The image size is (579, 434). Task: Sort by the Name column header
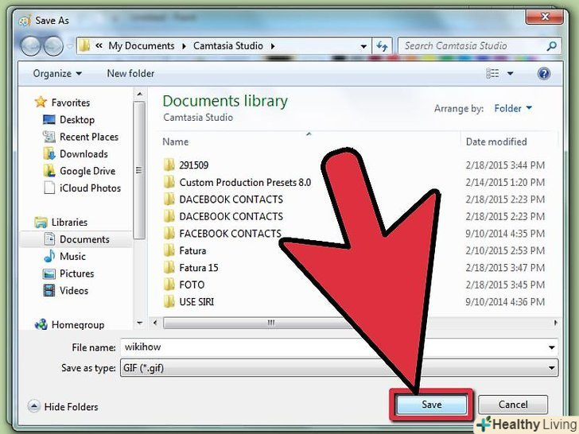(x=176, y=141)
